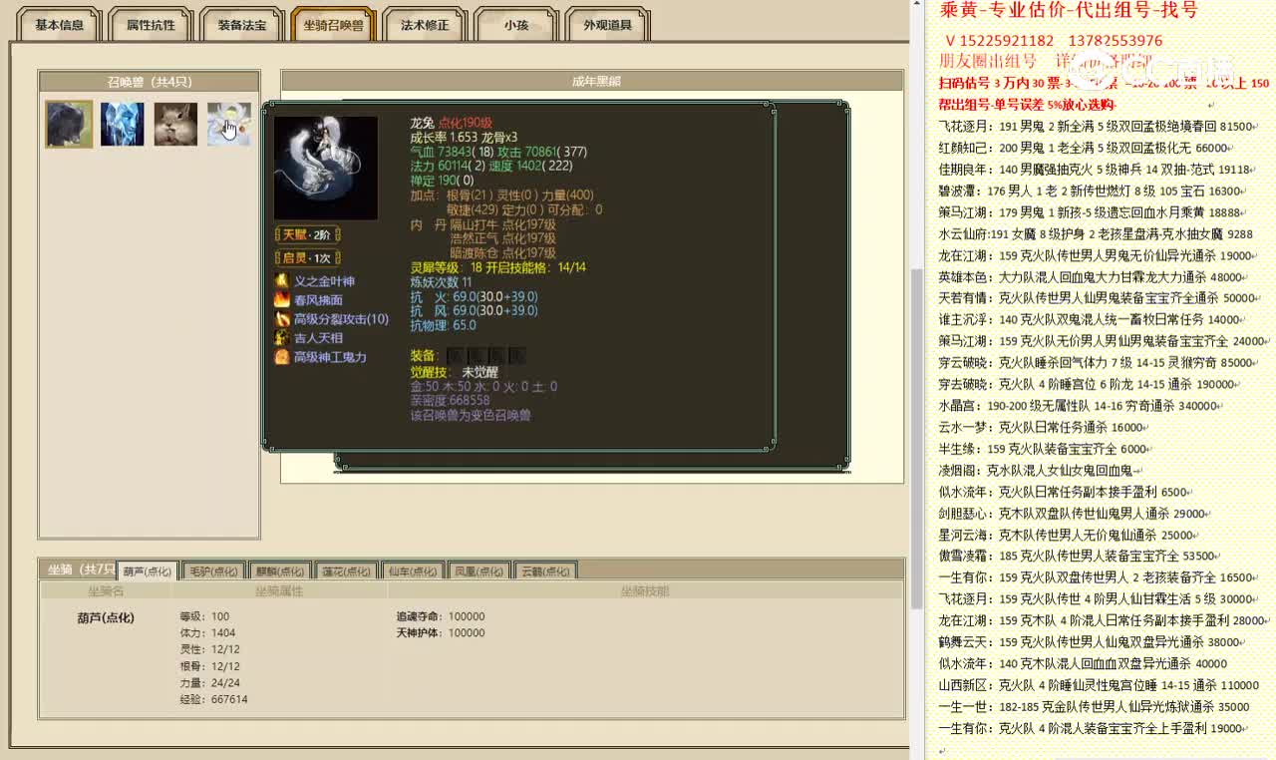Select the black bear summon thumbnail
Screen dimensions: 1276x760
click(69, 124)
